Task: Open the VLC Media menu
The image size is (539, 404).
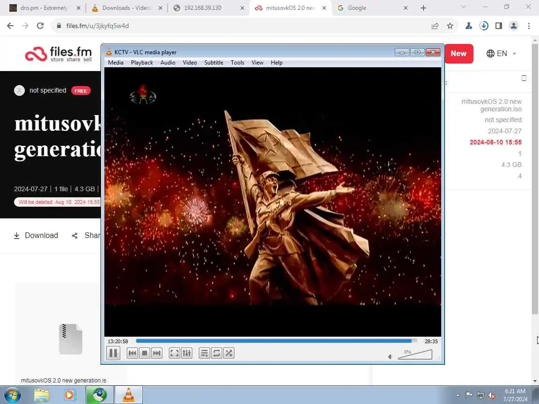Action: pyautogui.click(x=116, y=63)
